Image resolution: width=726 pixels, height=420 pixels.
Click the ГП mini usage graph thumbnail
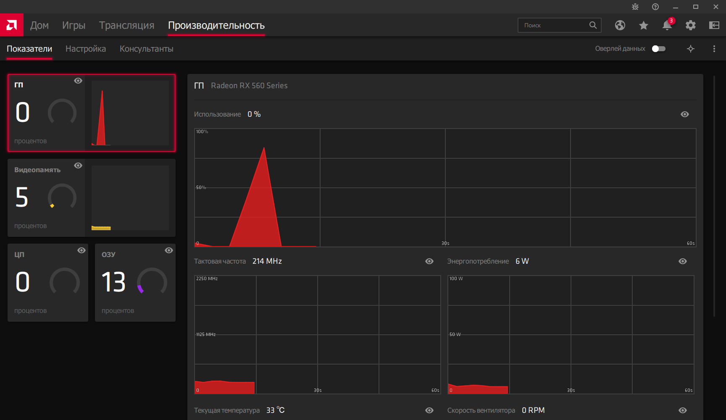click(130, 113)
